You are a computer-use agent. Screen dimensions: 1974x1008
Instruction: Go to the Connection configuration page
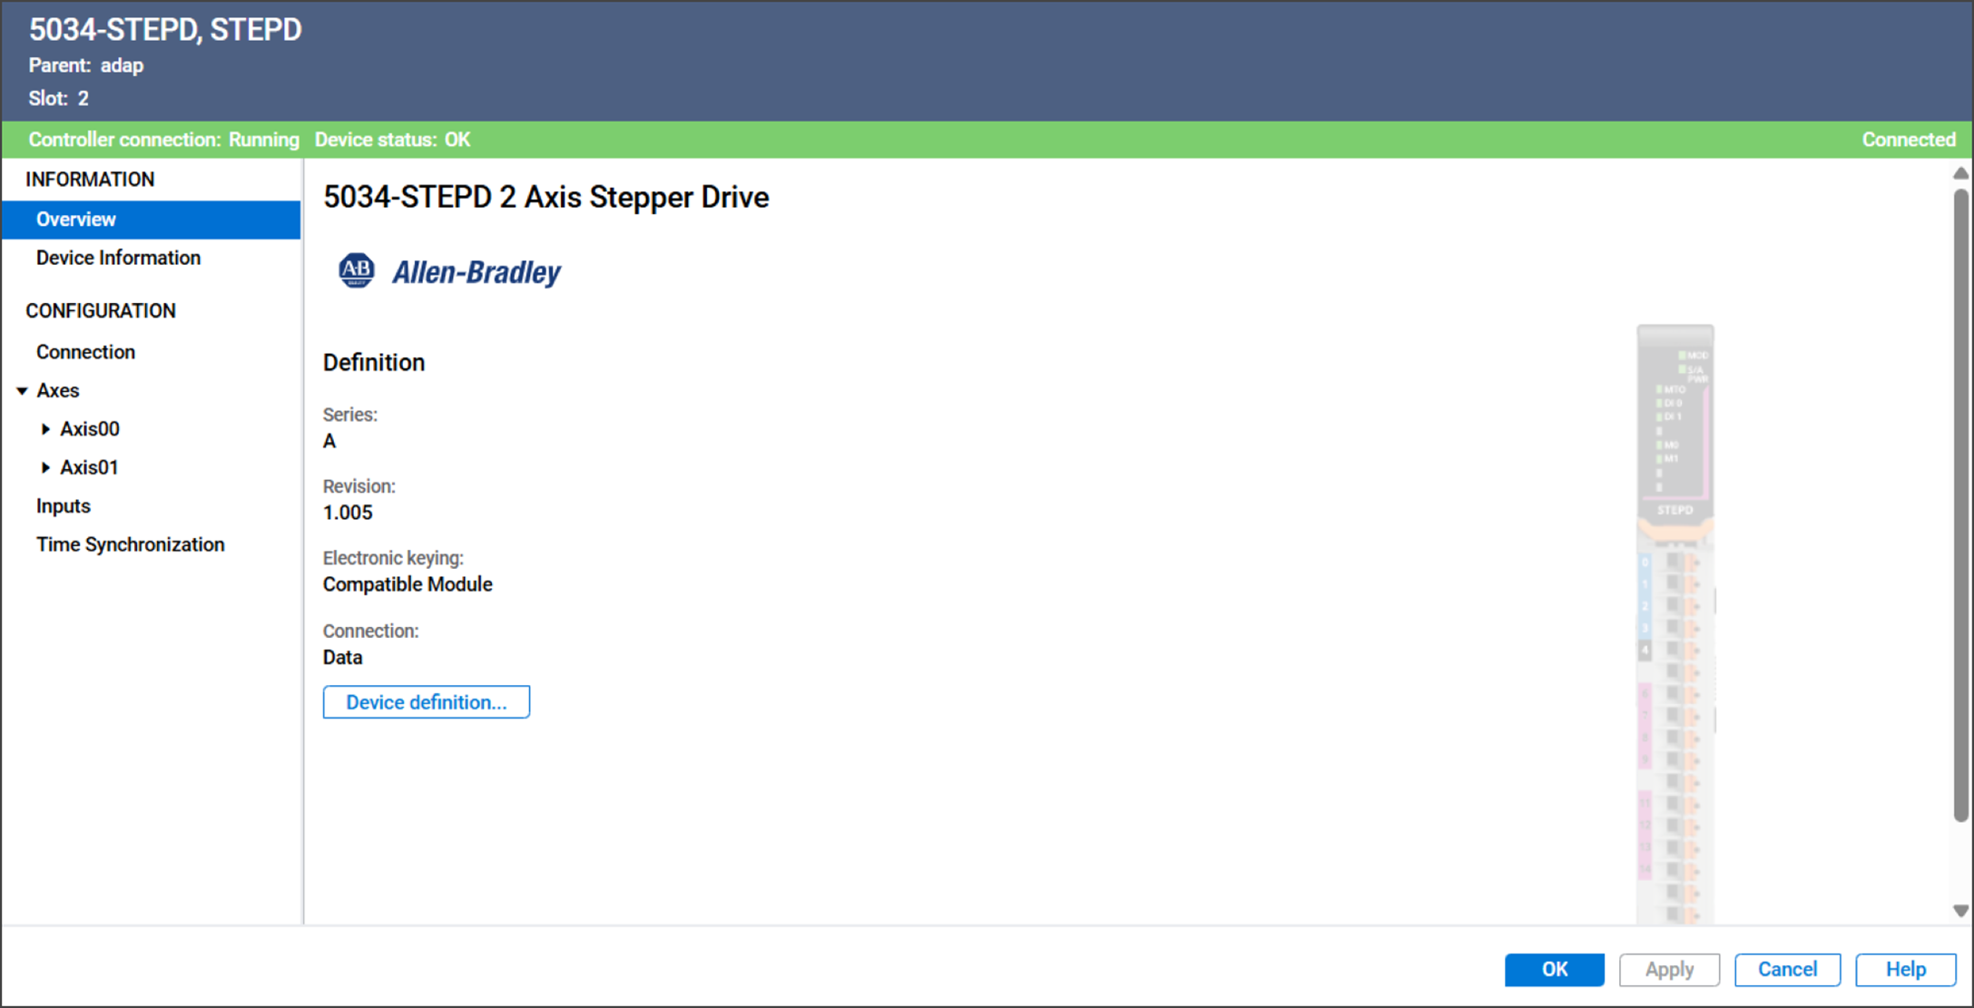85,352
